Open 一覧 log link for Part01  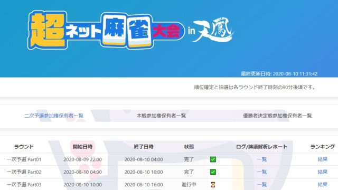click(x=262, y=159)
